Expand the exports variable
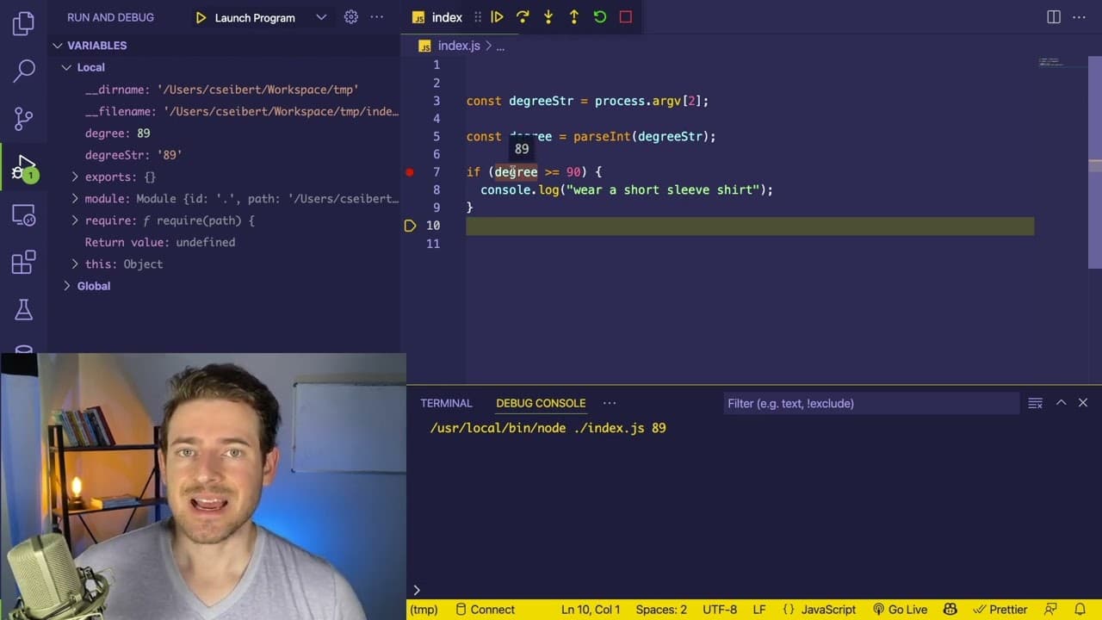Screen dimensions: 1102x620 pos(75,177)
